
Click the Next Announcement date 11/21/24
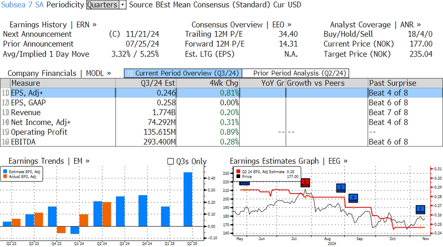[x=142, y=34]
